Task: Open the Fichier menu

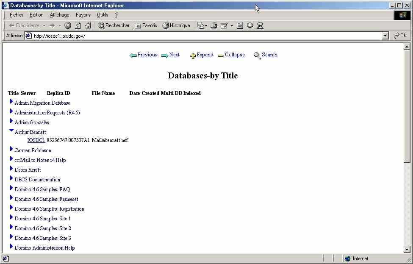Action: pyautogui.click(x=17, y=15)
